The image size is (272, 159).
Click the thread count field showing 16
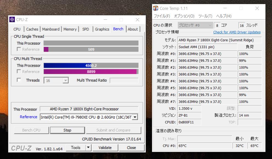(x=242, y=25)
